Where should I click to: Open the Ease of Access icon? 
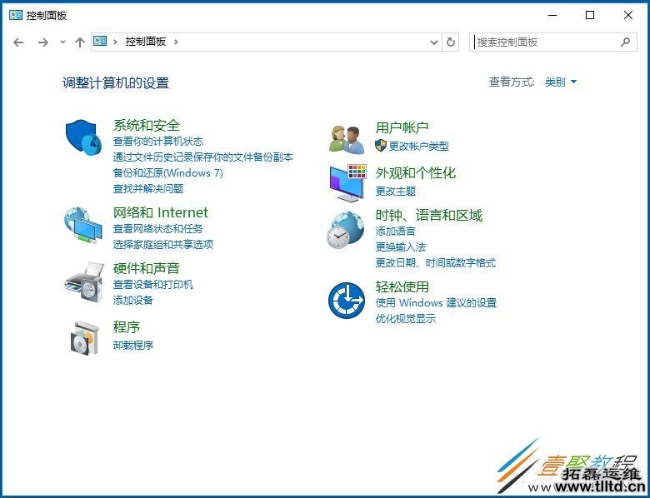tap(347, 301)
